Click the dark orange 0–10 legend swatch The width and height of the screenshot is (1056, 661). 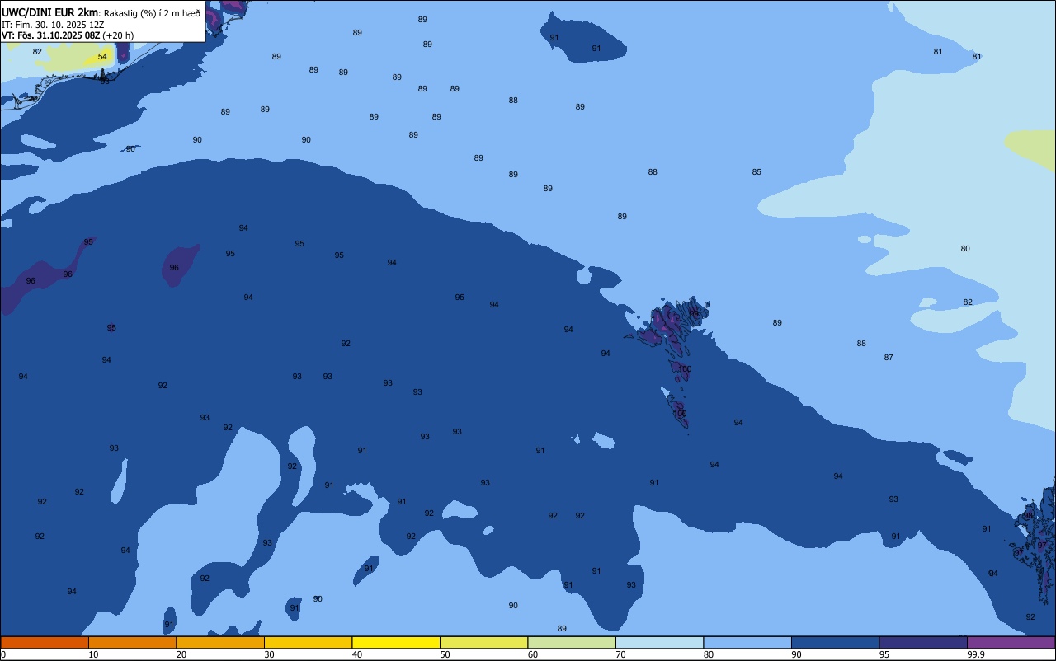click(45, 642)
